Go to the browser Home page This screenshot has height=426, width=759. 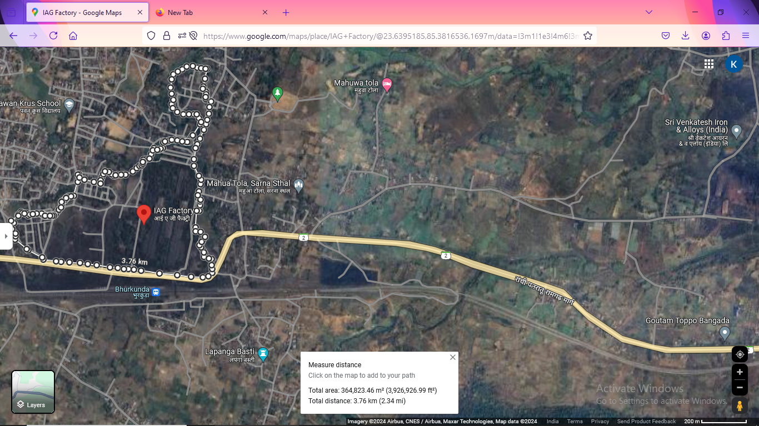pyautogui.click(x=73, y=35)
